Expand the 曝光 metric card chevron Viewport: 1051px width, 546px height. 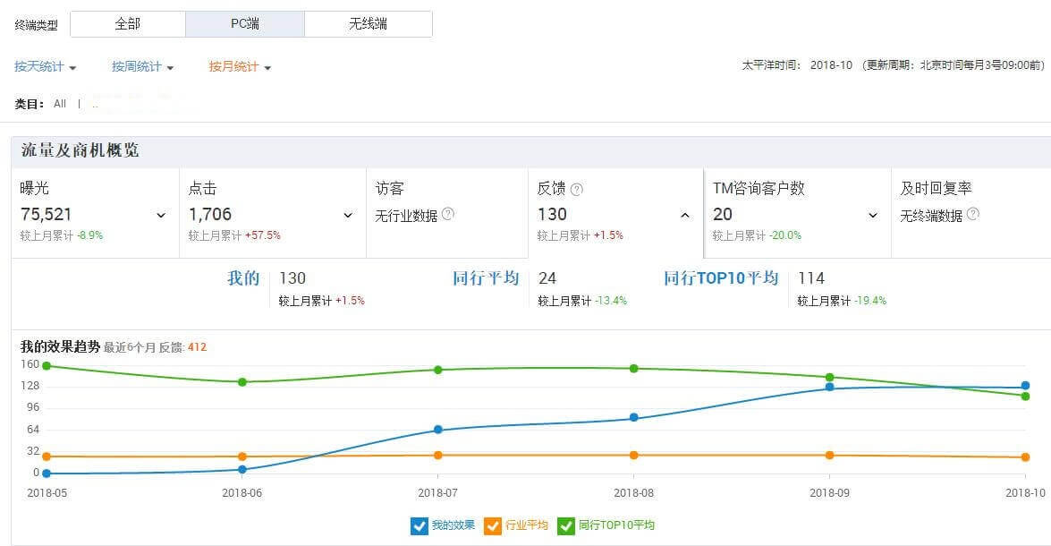tap(161, 215)
